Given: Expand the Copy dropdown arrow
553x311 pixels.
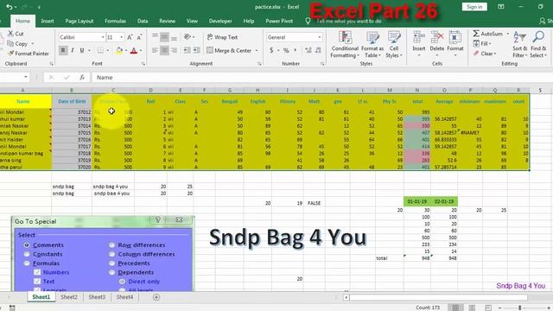Looking at the screenshot, I should (x=33, y=44).
